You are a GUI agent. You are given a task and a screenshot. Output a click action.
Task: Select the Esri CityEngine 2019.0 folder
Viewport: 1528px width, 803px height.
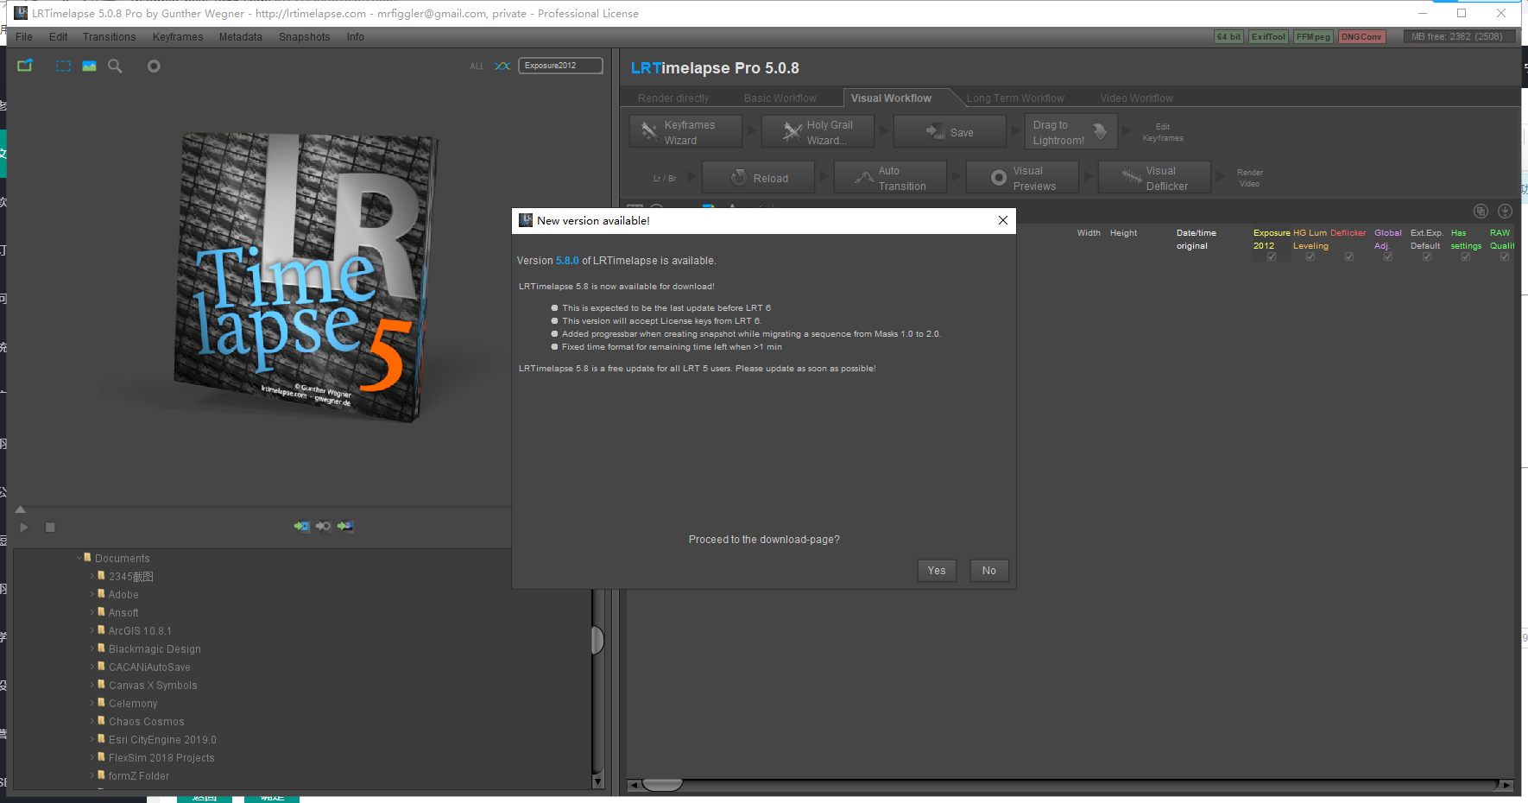[162, 740]
